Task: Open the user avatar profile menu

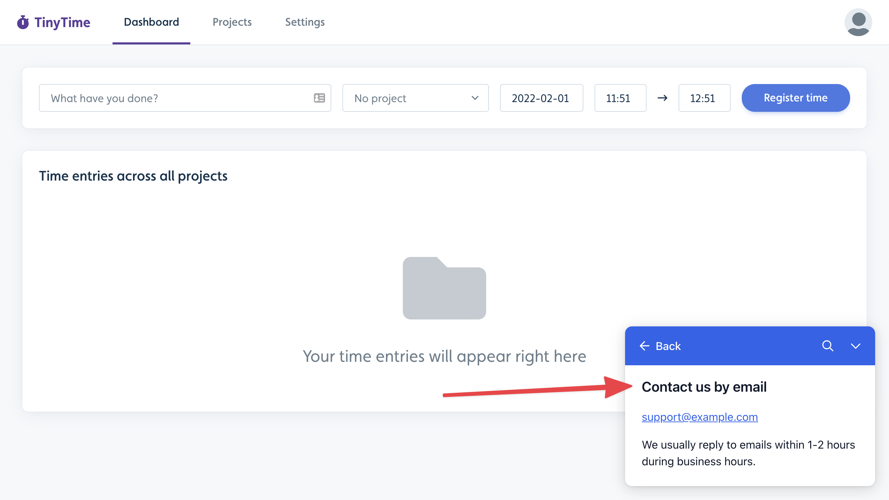Action: (x=858, y=22)
